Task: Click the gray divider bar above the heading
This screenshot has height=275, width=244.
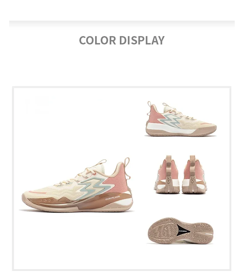Action: click(122, 24)
